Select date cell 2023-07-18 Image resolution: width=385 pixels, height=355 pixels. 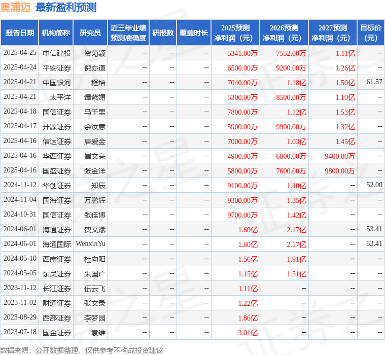tap(20, 332)
